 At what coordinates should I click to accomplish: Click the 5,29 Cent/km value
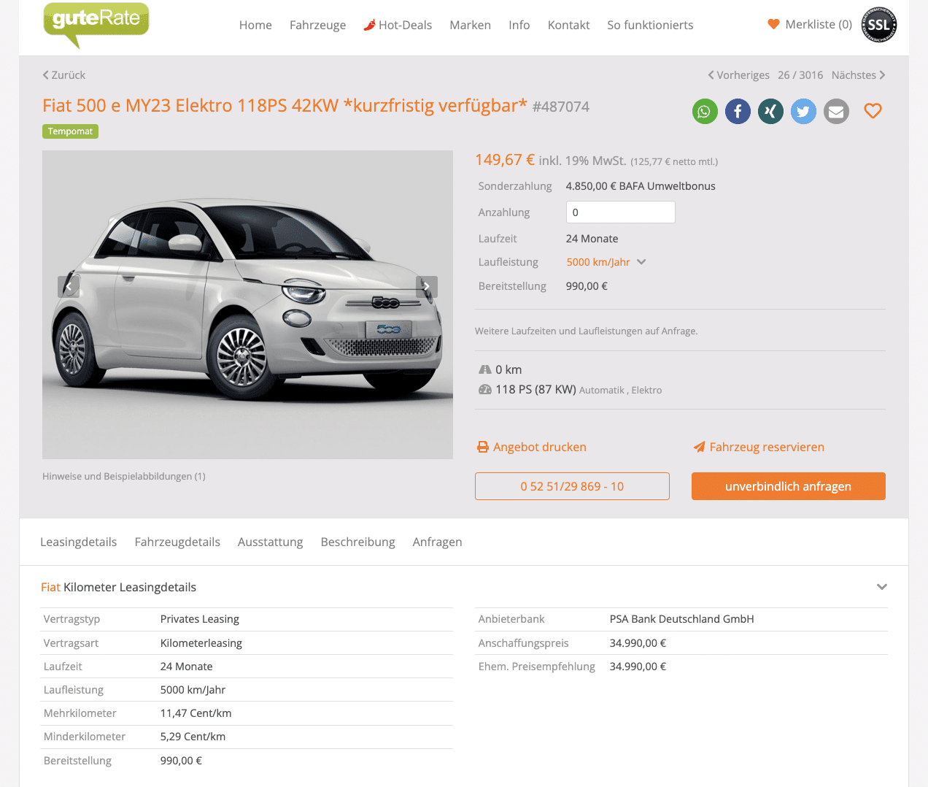click(193, 737)
